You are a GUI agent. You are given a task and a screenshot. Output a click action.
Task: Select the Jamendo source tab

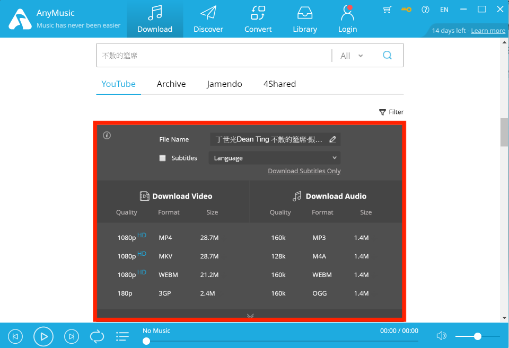[224, 84]
